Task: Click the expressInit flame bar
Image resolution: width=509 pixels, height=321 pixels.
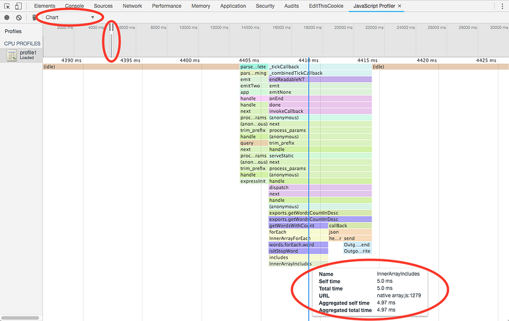Action: (254, 181)
